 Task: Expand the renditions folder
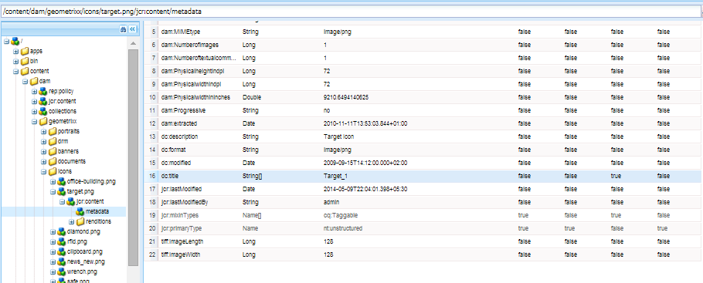pos(71,221)
